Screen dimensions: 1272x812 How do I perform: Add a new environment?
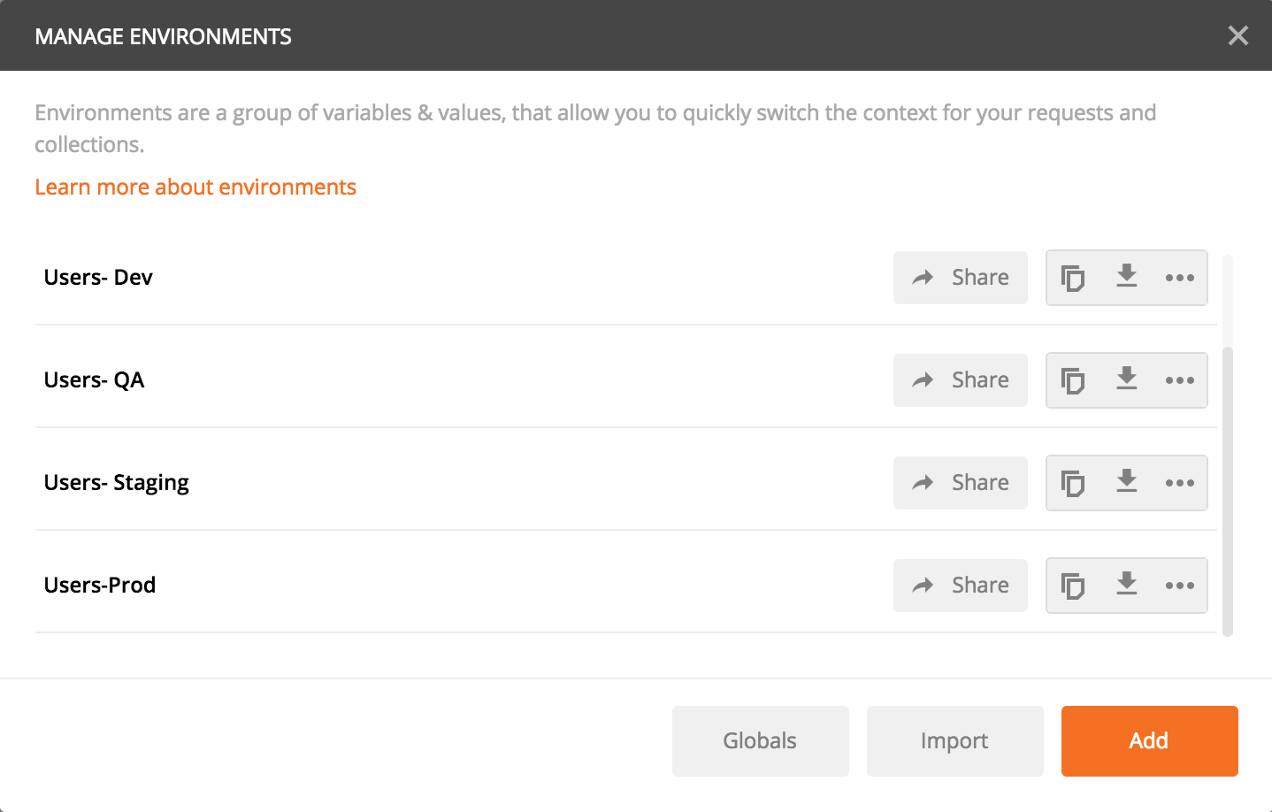pyautogui.click(x=1150, y=741)
